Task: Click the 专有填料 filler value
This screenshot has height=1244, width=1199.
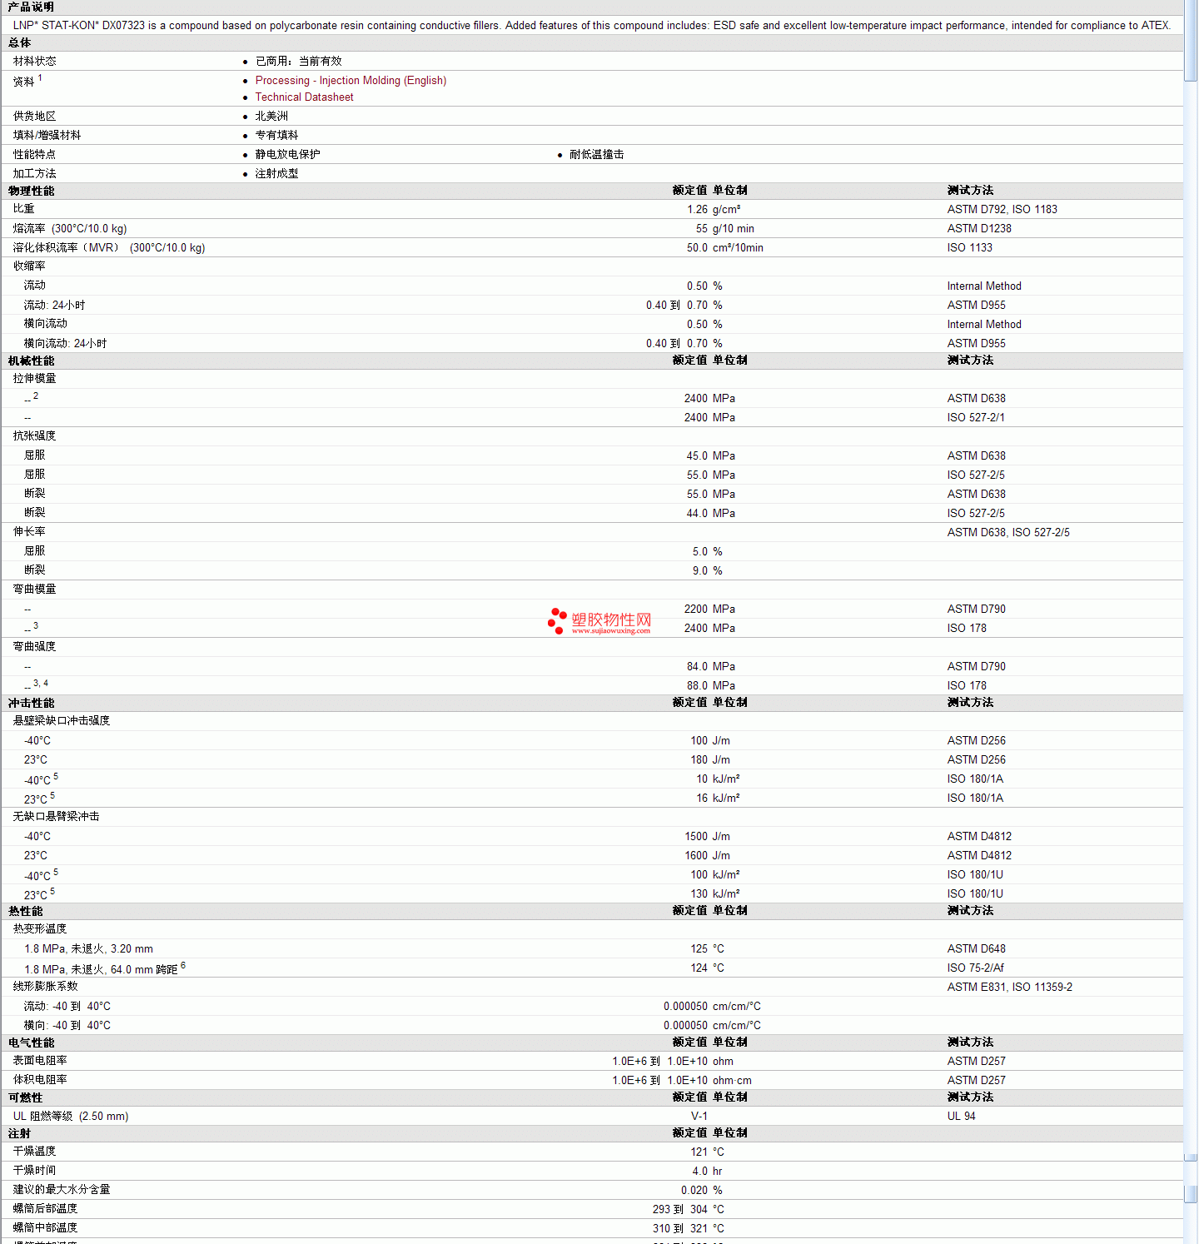Action: (276, 136)
